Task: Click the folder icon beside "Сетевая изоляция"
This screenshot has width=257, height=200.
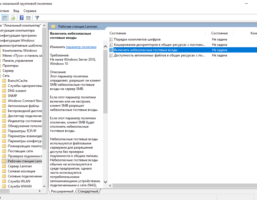Action: [4, 171]
